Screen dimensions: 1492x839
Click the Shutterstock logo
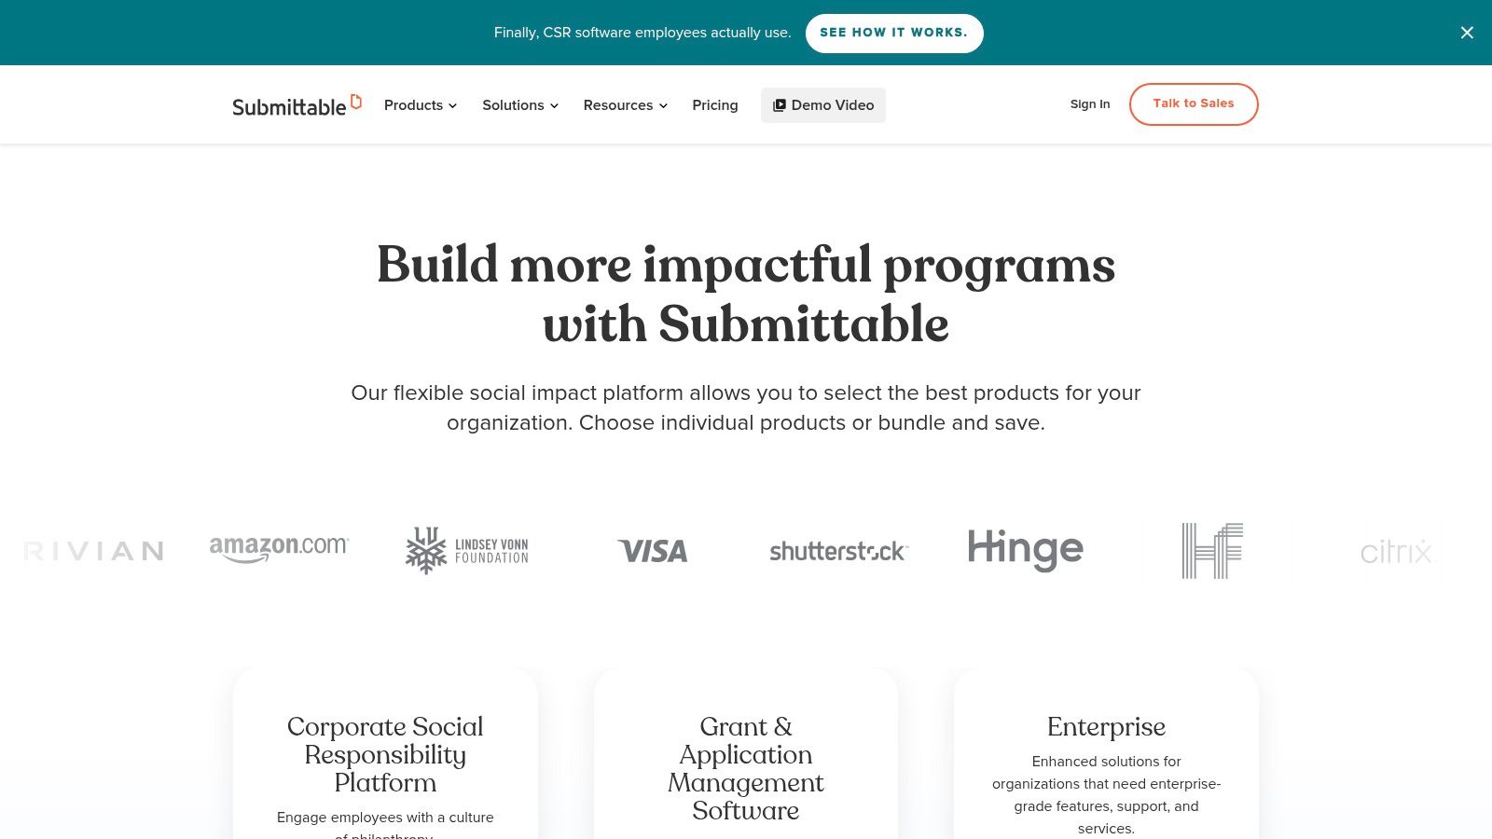click(x=838, y=551)
